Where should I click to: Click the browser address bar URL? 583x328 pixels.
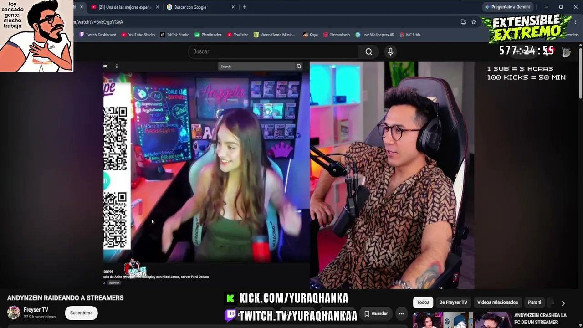point(98,22)
